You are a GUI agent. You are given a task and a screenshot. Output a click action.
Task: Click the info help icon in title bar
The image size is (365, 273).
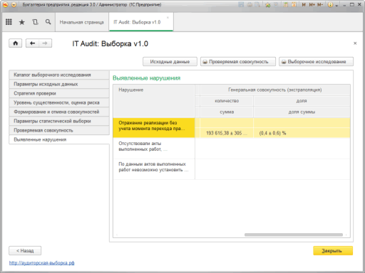(330, 5)
